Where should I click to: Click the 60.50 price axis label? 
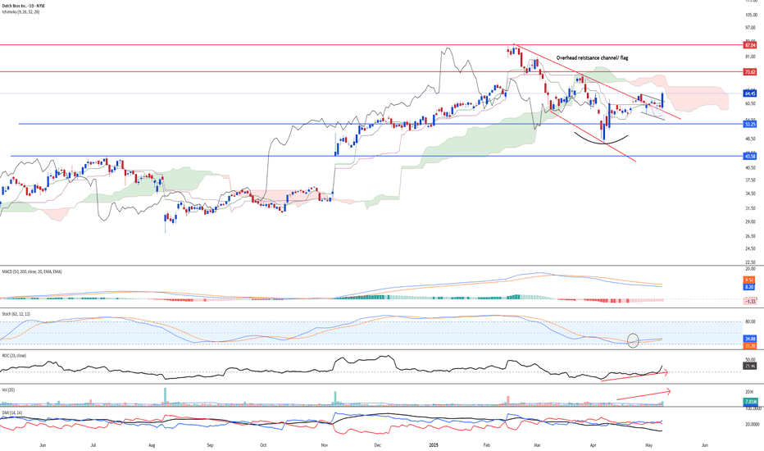coord(751,103)
